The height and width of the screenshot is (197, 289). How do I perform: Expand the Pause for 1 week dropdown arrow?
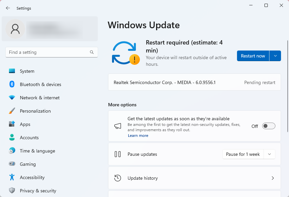(x=269, y=154)
